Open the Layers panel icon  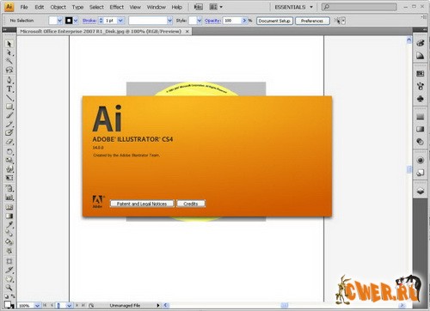tap(421, 191)
